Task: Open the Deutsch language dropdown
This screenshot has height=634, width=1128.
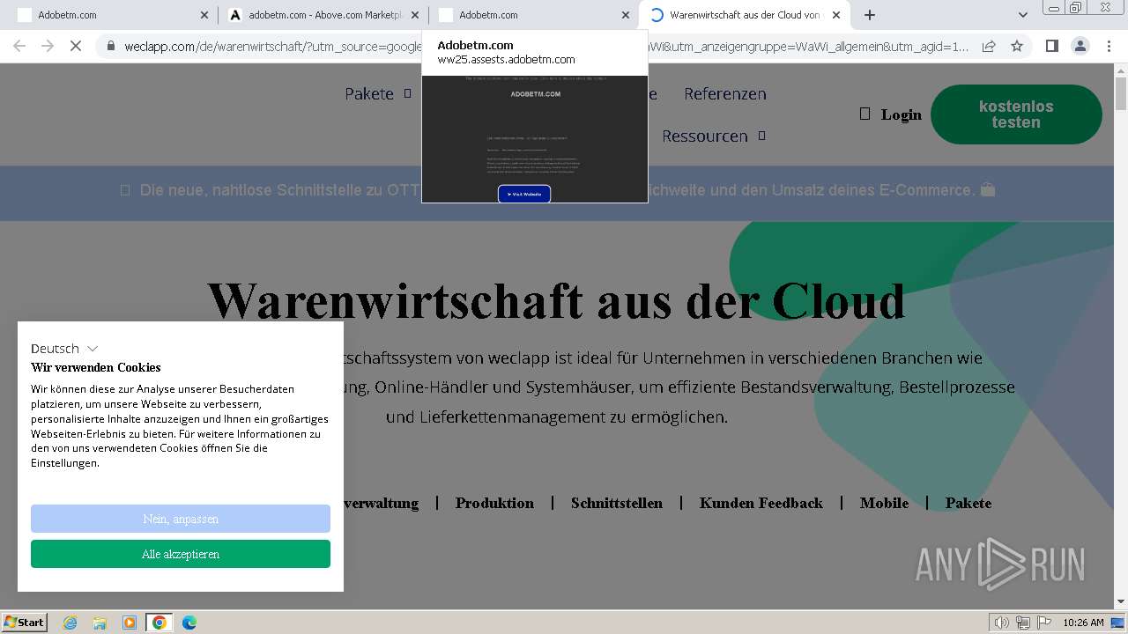Action: 64,349
